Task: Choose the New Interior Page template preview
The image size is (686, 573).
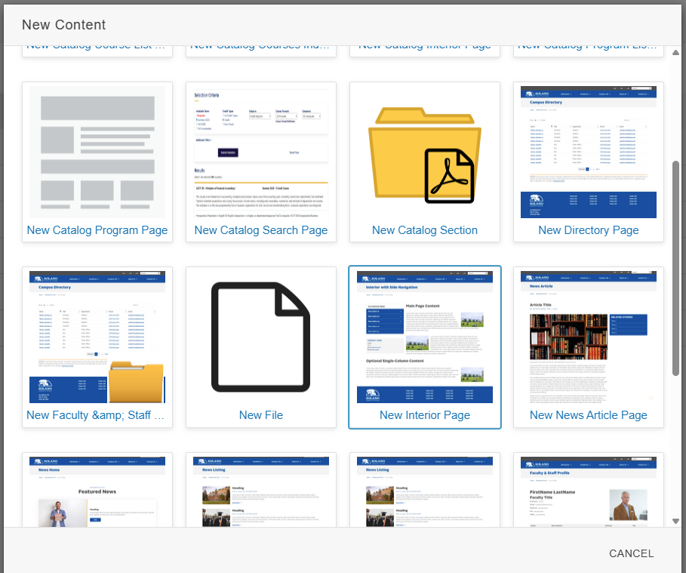Action: pyautogui.click(x=424, y=337)
